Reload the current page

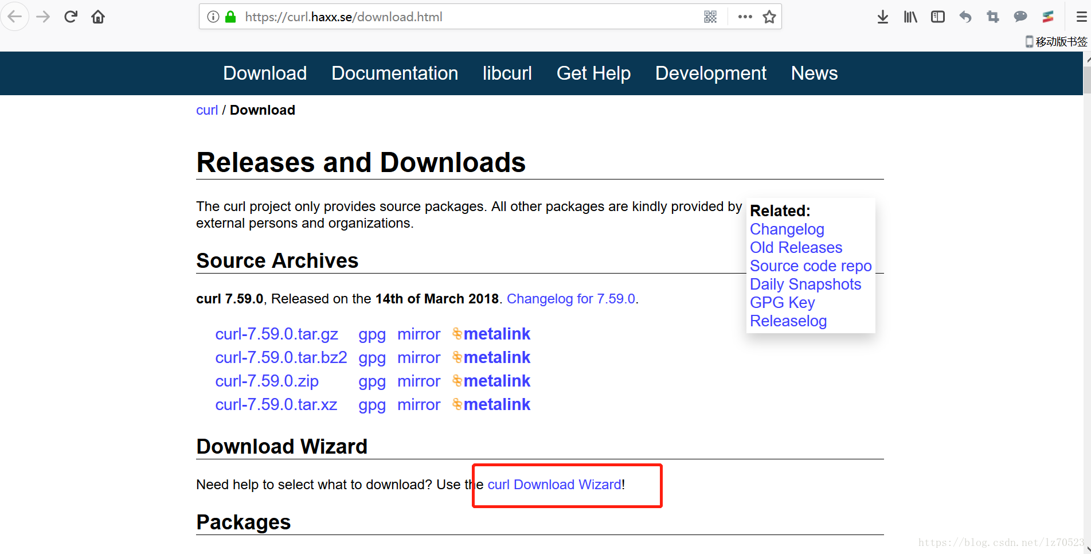coord(71,17)
